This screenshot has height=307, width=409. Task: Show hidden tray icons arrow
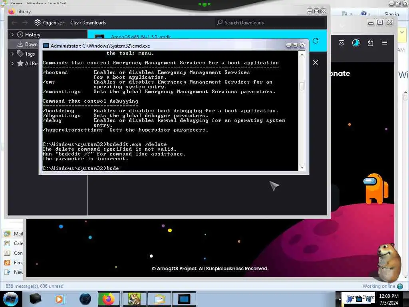pyautogui.click(x=340, y=299)
